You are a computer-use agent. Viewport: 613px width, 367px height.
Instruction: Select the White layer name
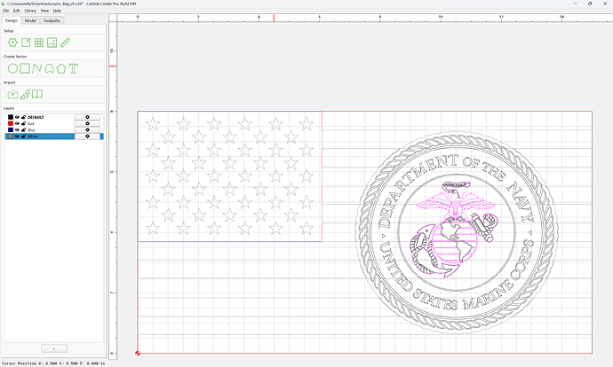pos(33,137)
